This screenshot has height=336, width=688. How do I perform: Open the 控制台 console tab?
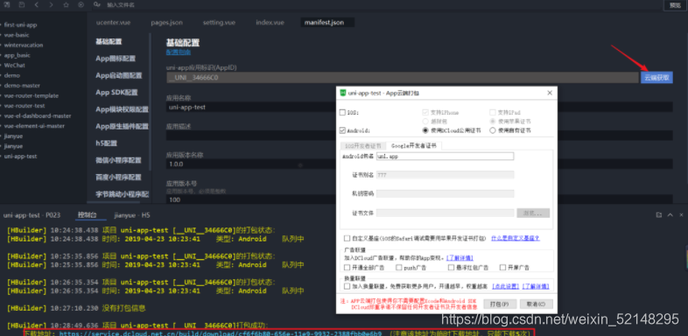tap(87, 215)
